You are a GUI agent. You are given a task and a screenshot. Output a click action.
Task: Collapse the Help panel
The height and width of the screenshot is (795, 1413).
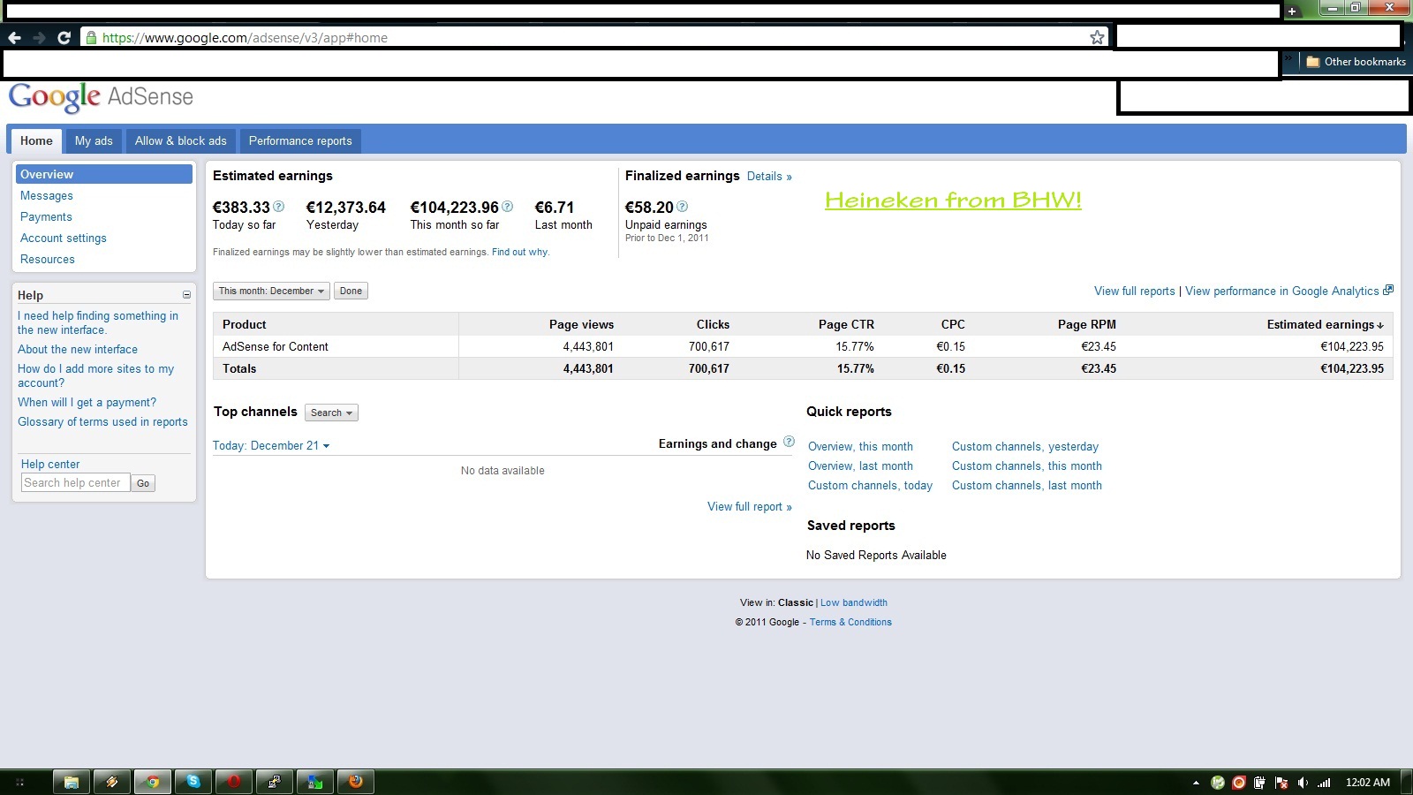[x=186, y=295]
